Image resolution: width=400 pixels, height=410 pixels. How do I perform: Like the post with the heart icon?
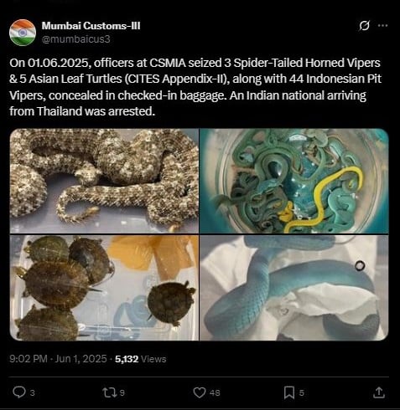tap(200, 392)
